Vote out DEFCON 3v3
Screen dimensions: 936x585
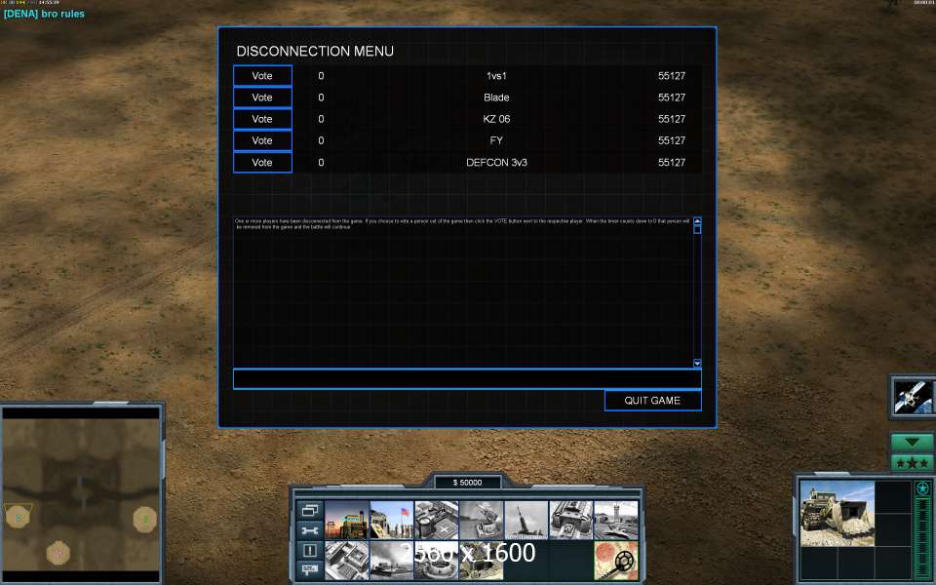click(x=262, y=163)
